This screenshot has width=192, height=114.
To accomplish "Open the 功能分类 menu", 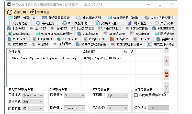I will (x=17, y=12).
